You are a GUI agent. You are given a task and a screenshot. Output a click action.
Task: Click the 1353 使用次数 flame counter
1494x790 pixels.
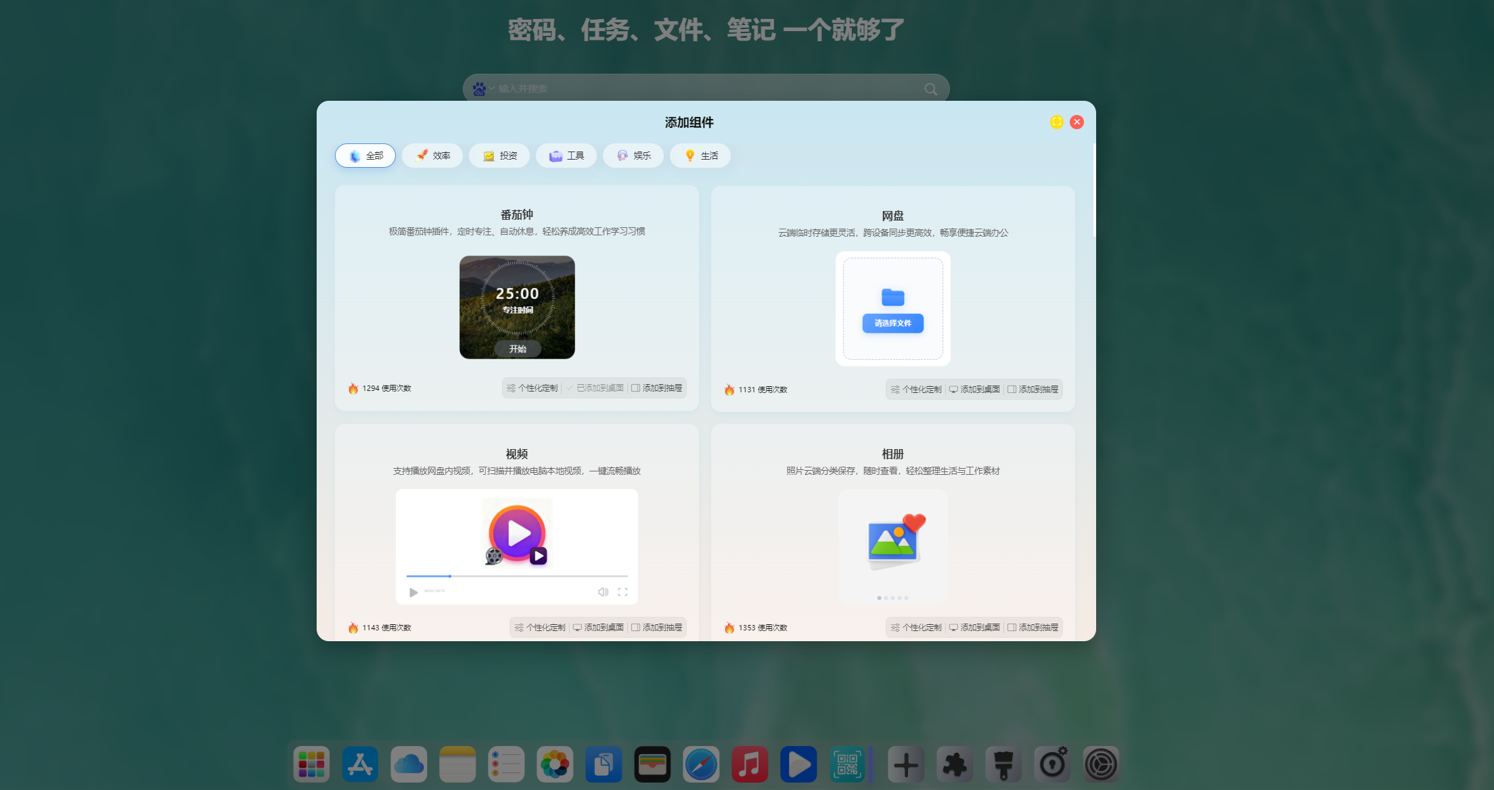click(x=756, y=628)
